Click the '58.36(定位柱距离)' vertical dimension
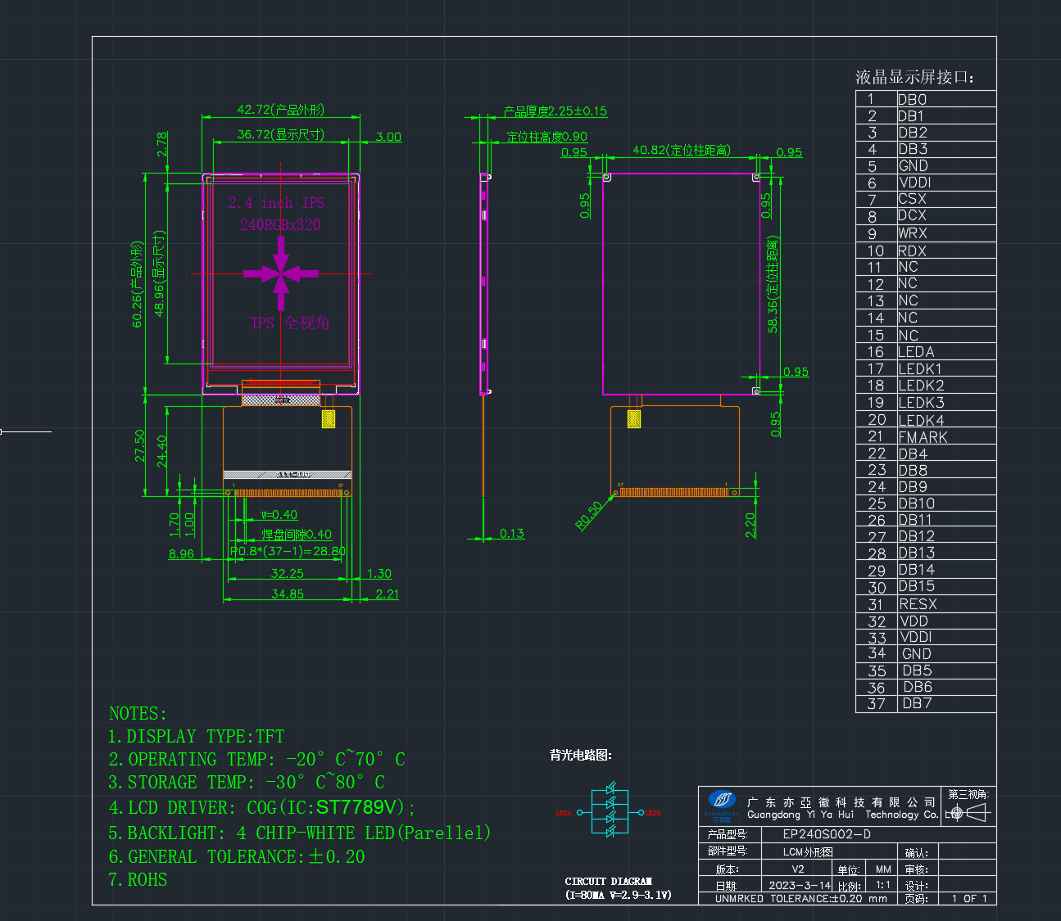The height and width of the screenshot is (921, 1061). point(773,285)
